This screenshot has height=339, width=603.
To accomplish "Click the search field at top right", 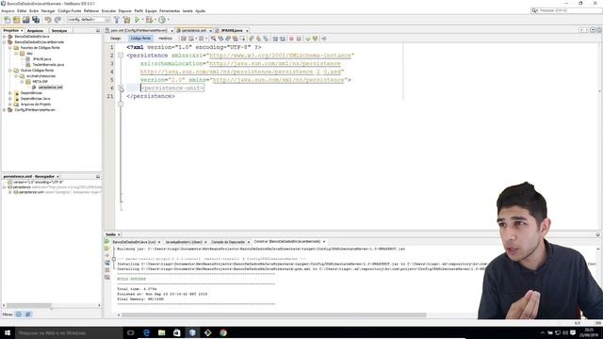I will 567,10.
